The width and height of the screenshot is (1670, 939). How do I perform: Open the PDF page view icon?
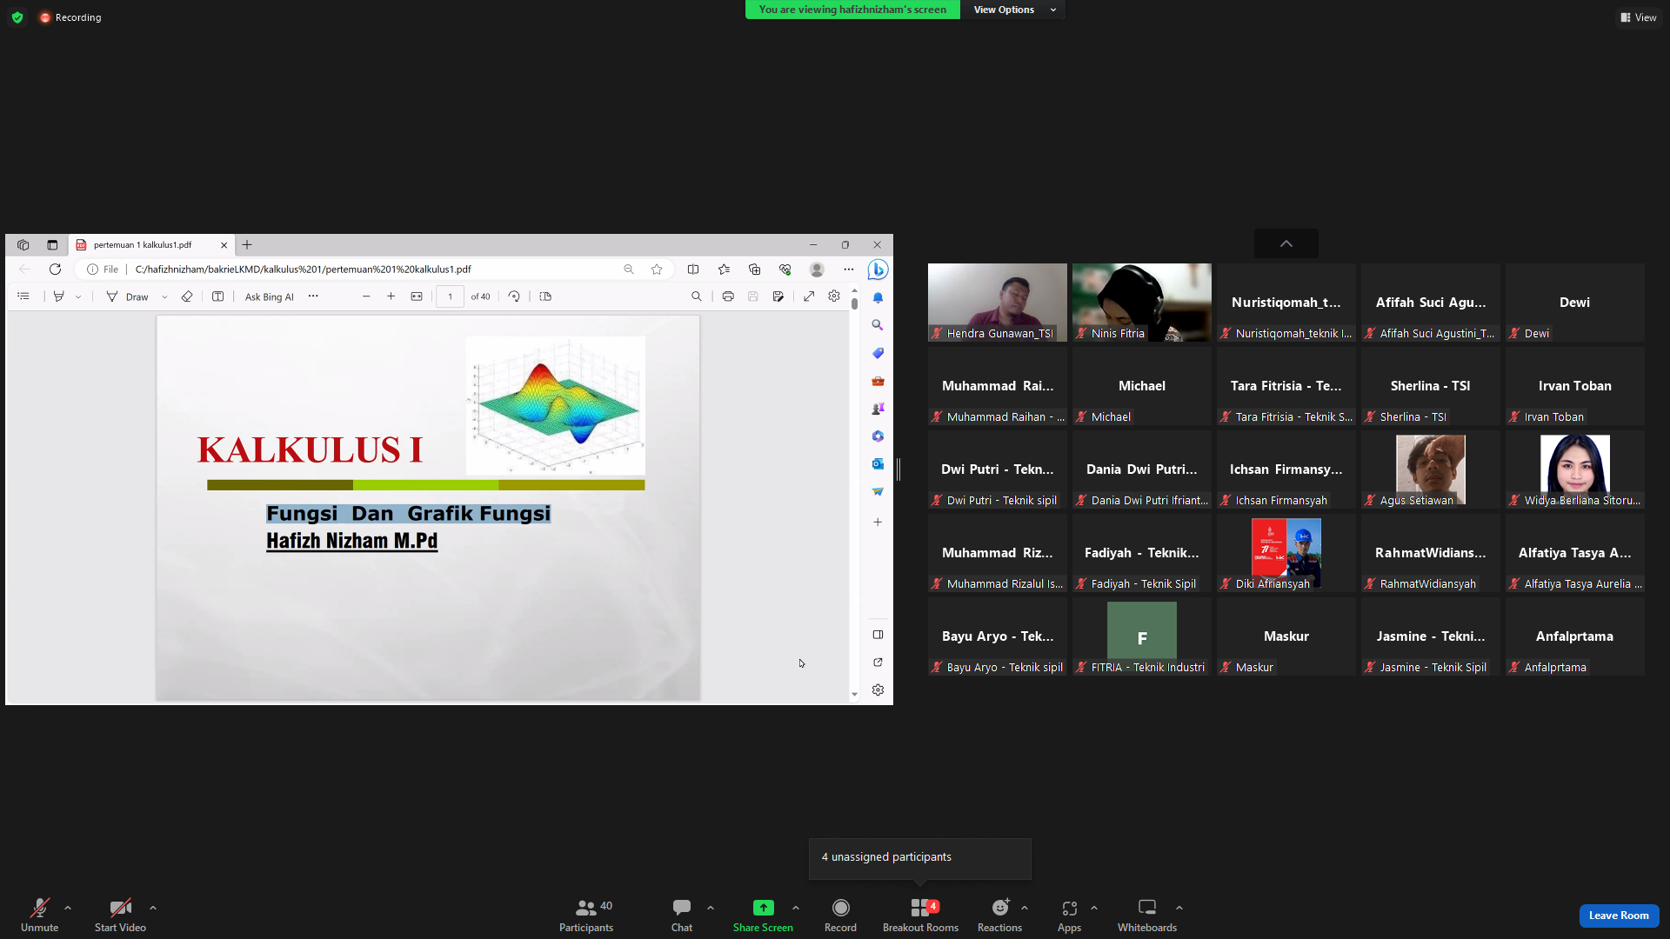point(545,296)
